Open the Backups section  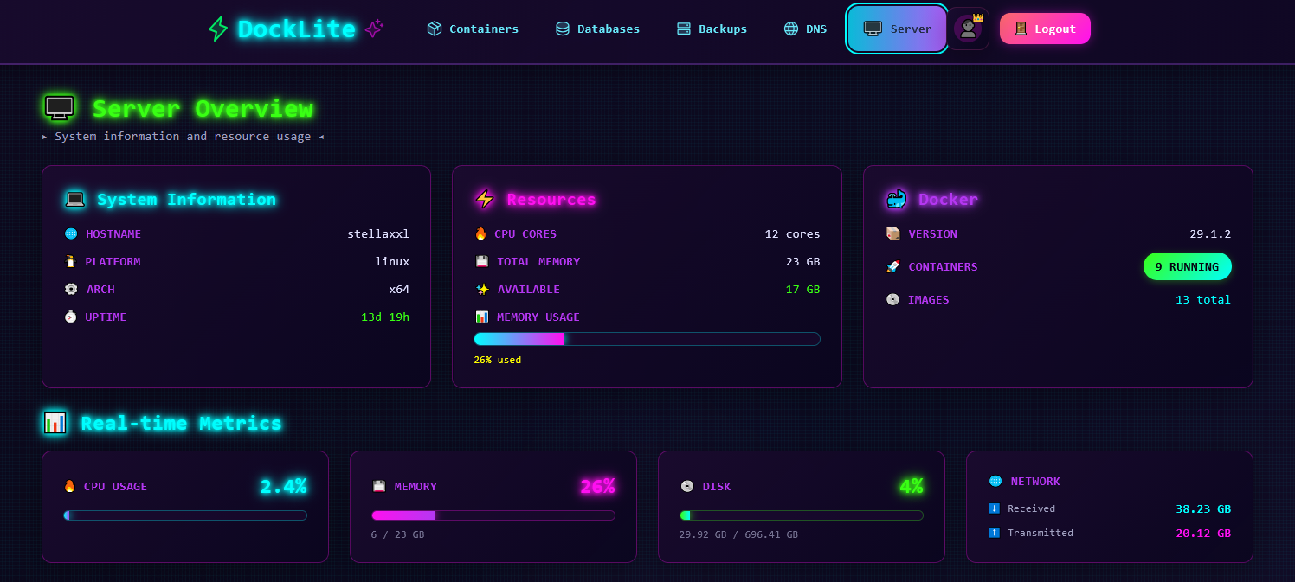(712, 29)
